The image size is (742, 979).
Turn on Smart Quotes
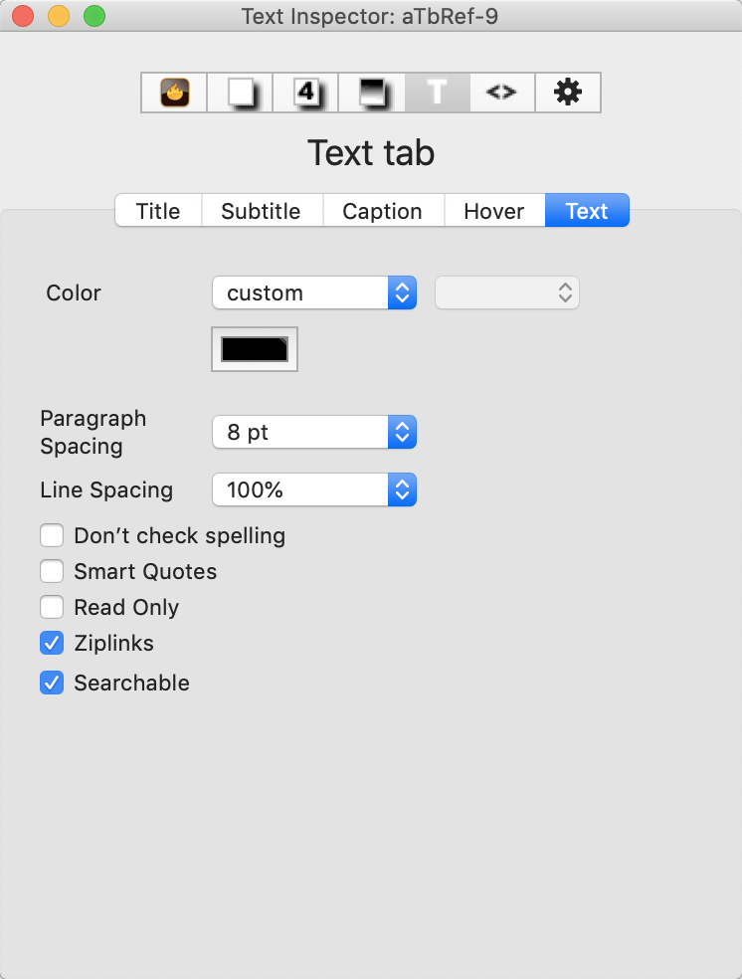click(x=52, y=571)
